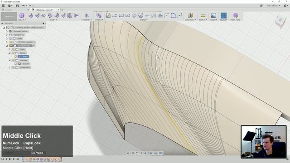The height and width of the screenshot is (163, 290).
Task: Hide Body1 using its light bulb
Action: tap(16, 57)
